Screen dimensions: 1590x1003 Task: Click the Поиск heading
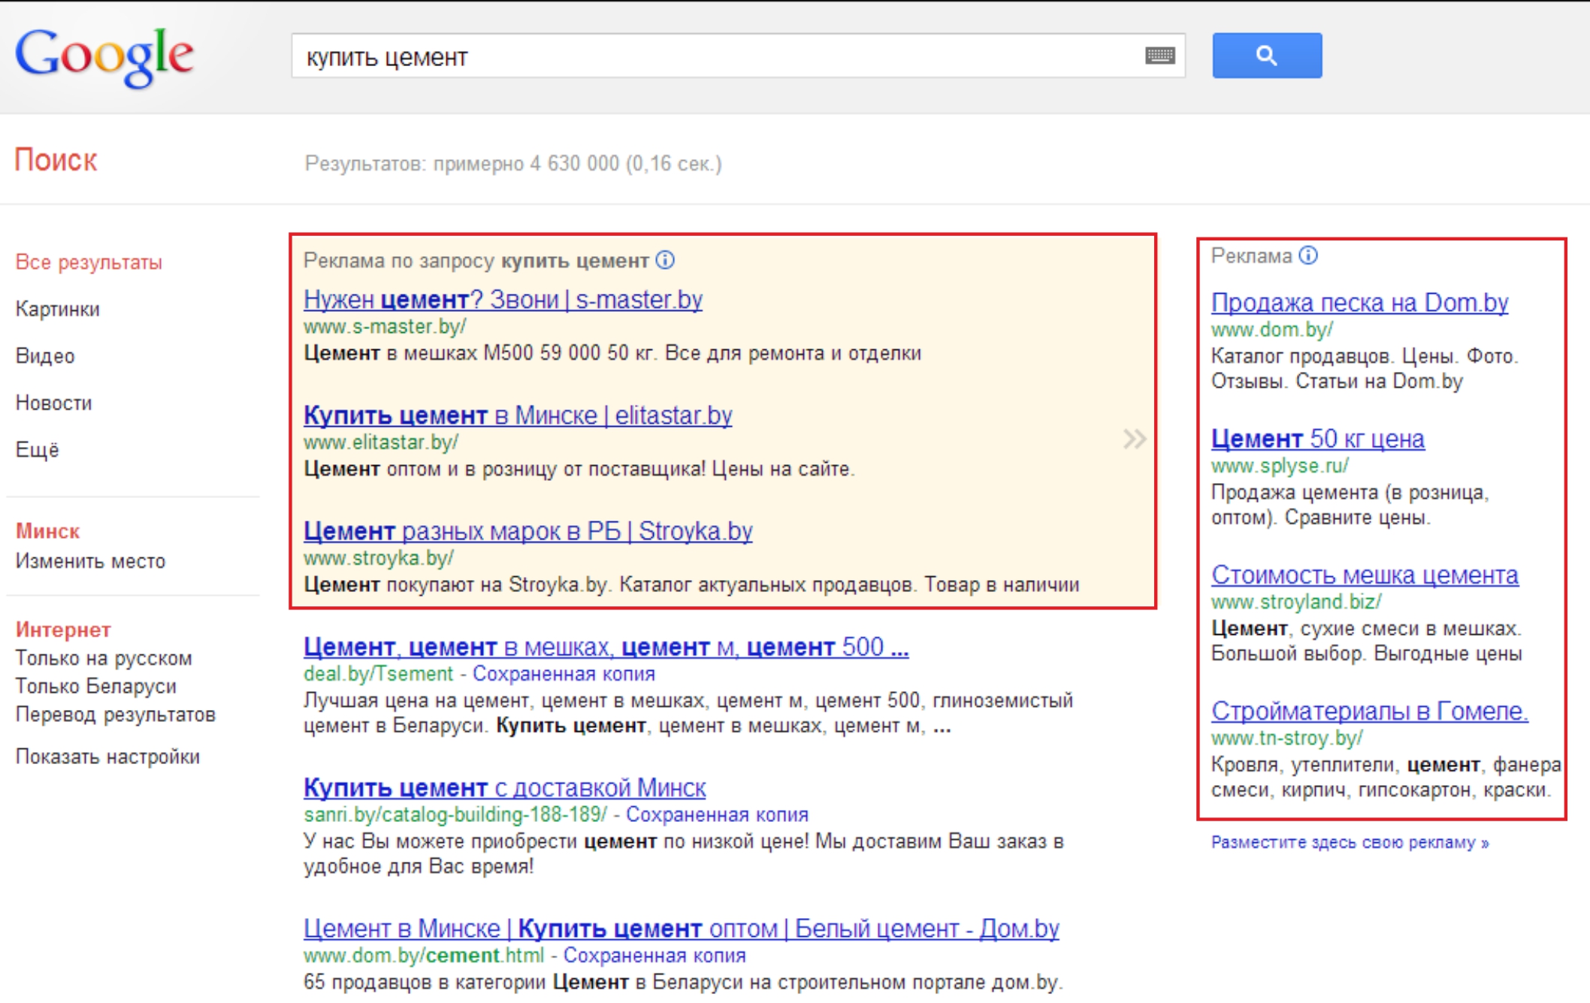pos(56,160)
